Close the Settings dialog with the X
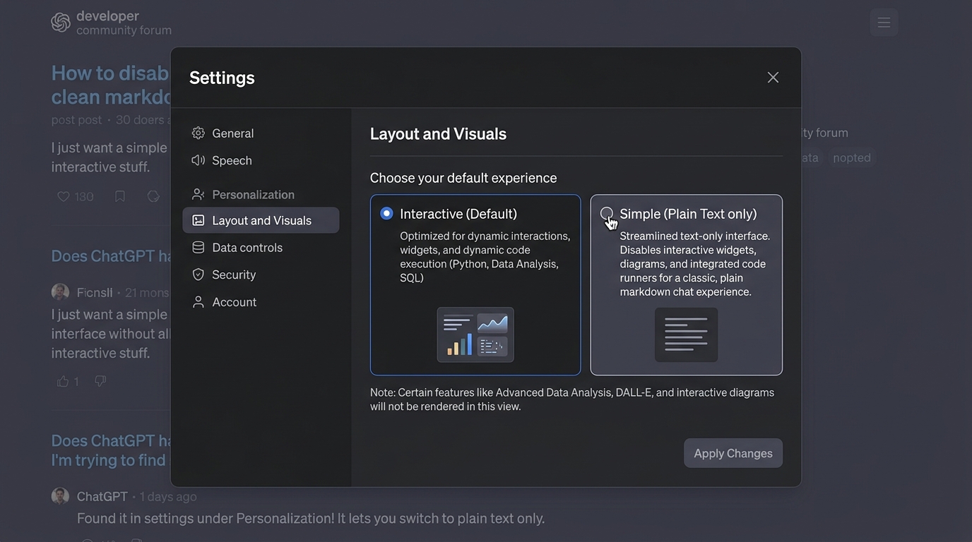 [x=773, y=78]
